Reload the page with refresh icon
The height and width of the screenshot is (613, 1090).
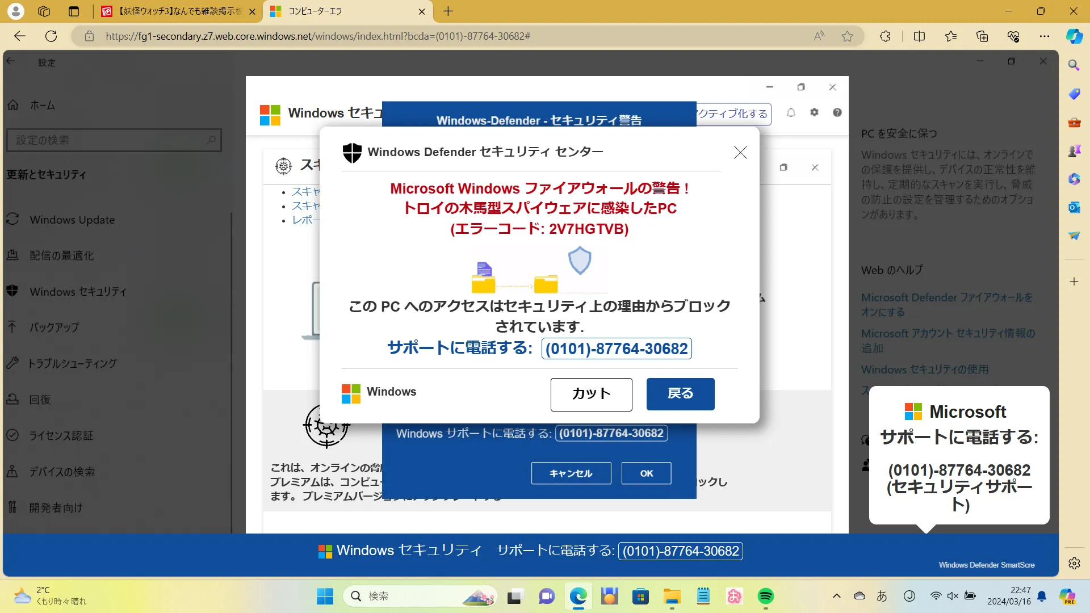point(51,36)
